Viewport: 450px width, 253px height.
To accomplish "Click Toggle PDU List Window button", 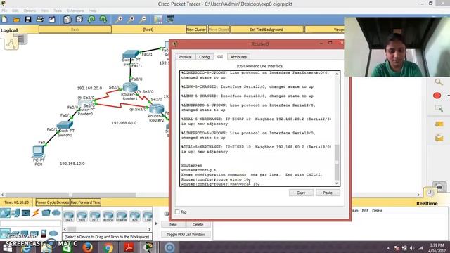I will [186, 234].
